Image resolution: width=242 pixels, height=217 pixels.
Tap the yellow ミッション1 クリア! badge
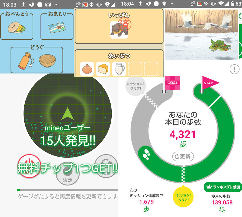coord(183,197)
